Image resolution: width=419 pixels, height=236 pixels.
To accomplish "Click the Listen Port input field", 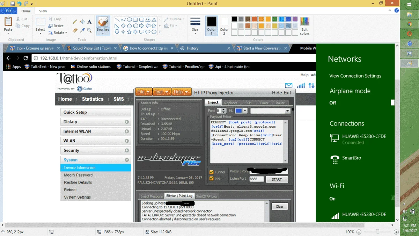I will pos(256,179).
